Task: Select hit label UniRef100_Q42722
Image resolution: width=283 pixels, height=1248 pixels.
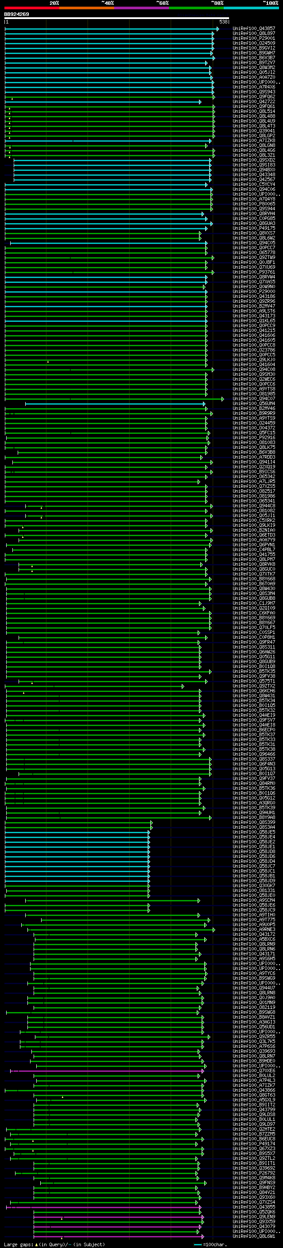Action: pos(253,102)
